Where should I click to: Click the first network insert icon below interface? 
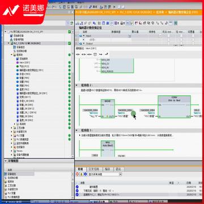pos(78,54)
